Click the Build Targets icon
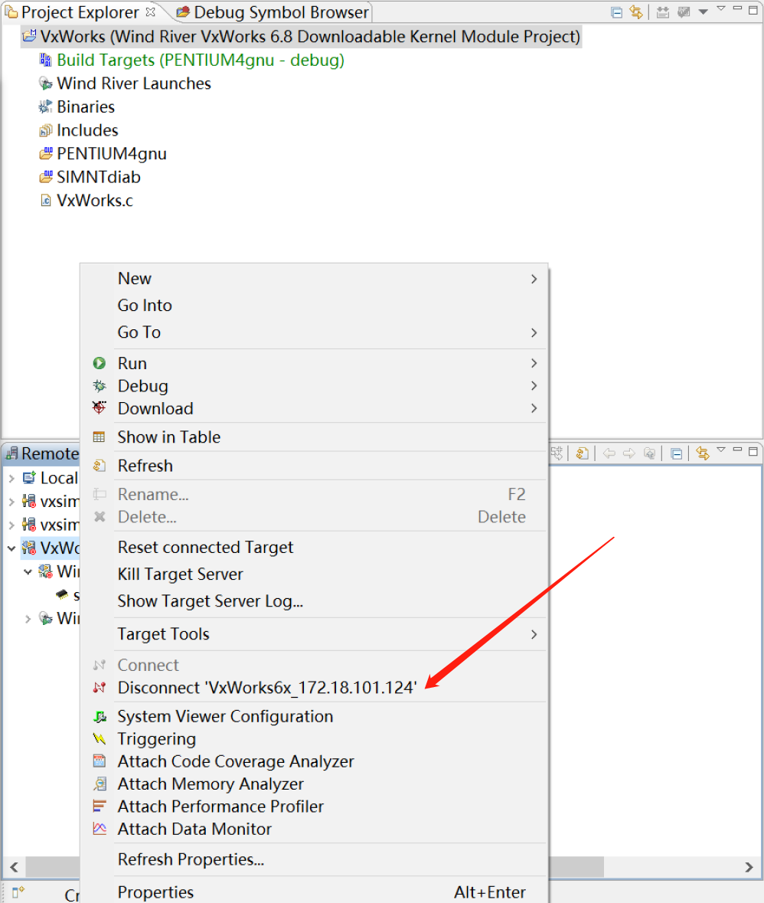The height and width of the screenshot is (903, 764). (45, 60)
